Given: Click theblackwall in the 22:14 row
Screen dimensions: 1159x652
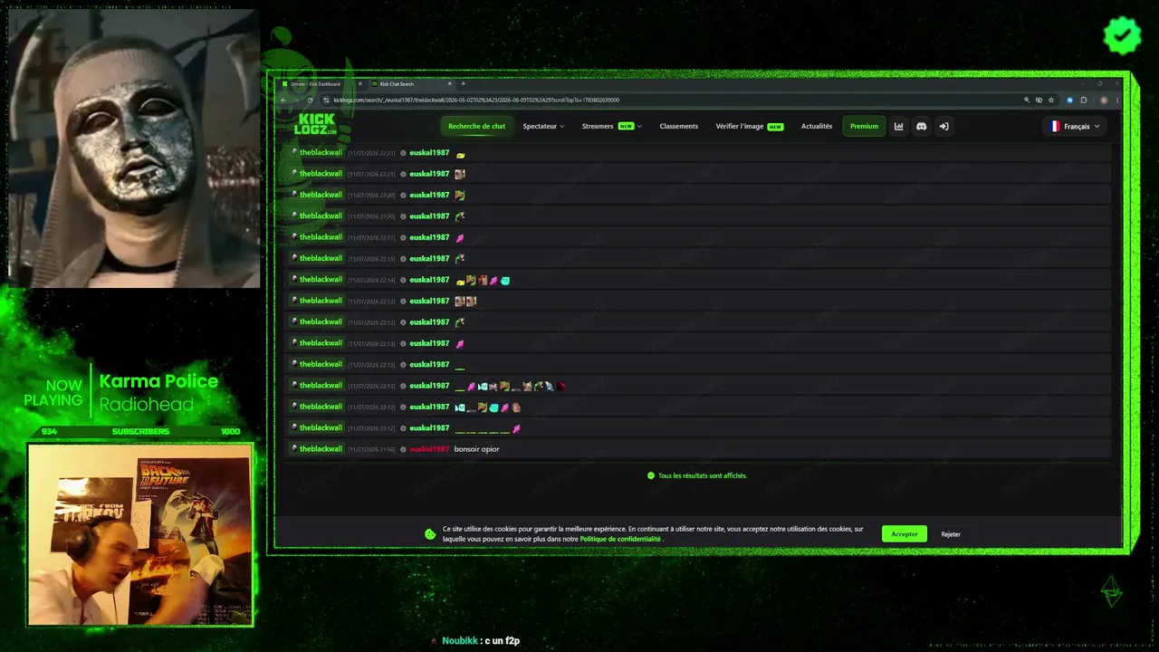Looking at the screenshot, I should pos(321,280).
